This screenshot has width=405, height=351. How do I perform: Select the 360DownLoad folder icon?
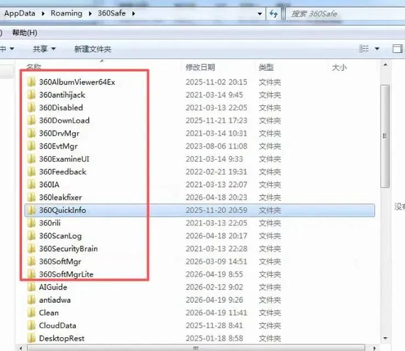click(x=31, y=121)
